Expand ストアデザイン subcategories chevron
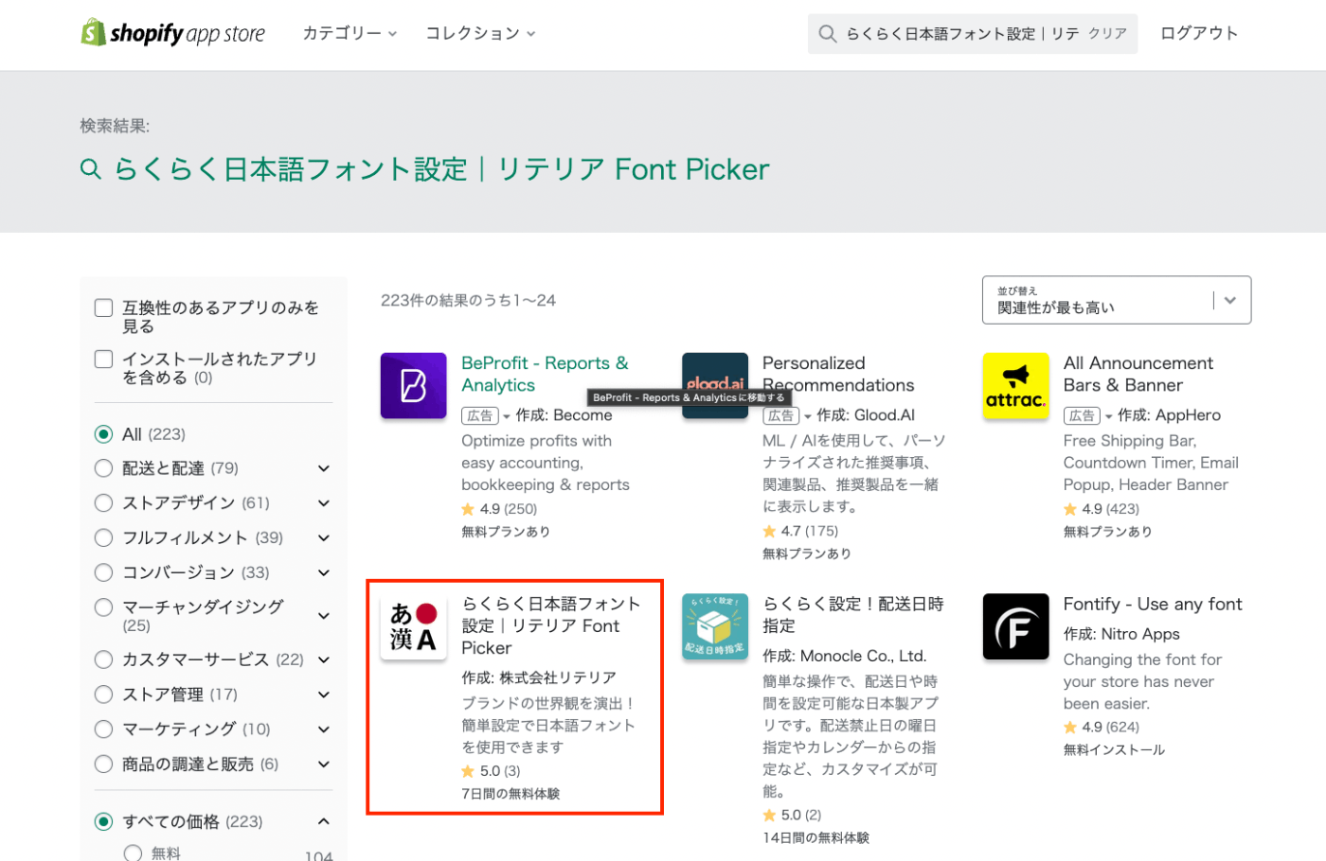Screen dimensions: 1326x861 [324, 502]
